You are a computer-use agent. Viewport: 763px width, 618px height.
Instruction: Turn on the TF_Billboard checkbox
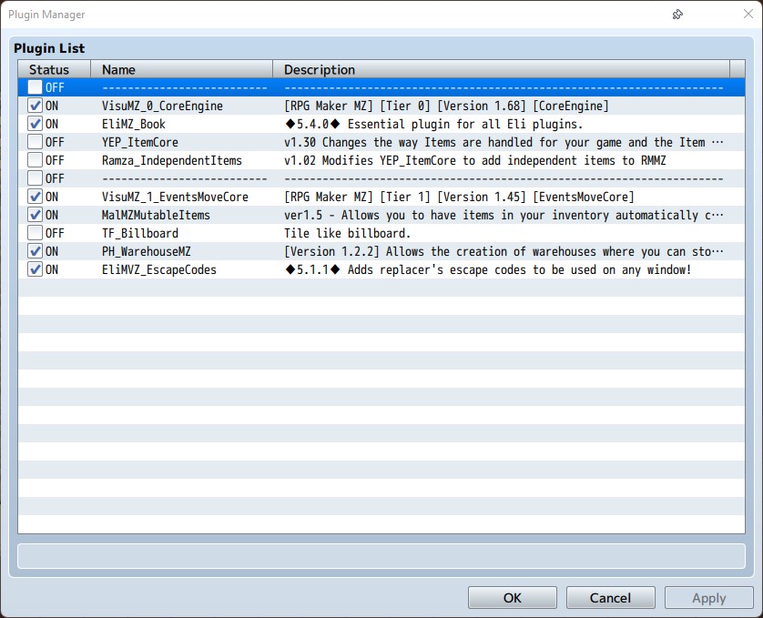(35, 233)
